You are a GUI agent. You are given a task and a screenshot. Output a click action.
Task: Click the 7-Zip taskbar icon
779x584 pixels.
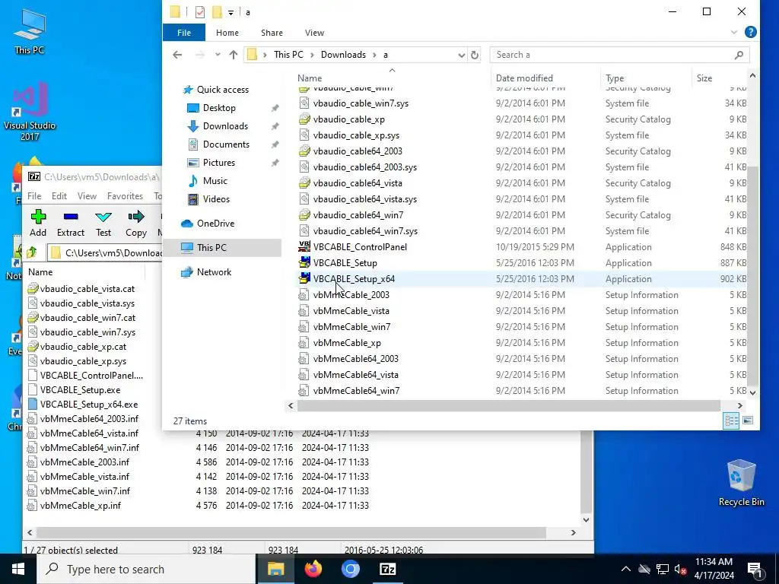click(x=387, y=569)
